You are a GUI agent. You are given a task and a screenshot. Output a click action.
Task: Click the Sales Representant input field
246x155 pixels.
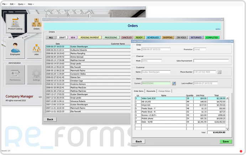point(211,61)
